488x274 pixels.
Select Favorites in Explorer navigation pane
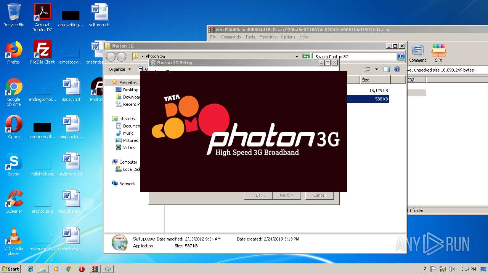tap(128, 83)
